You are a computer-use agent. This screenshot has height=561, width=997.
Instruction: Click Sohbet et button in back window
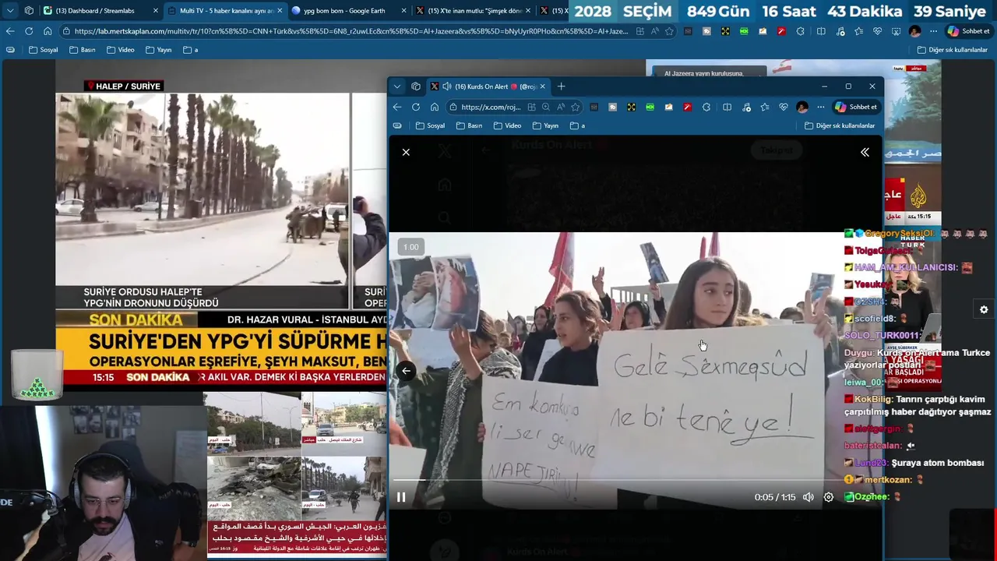click(x=968, y=31)
